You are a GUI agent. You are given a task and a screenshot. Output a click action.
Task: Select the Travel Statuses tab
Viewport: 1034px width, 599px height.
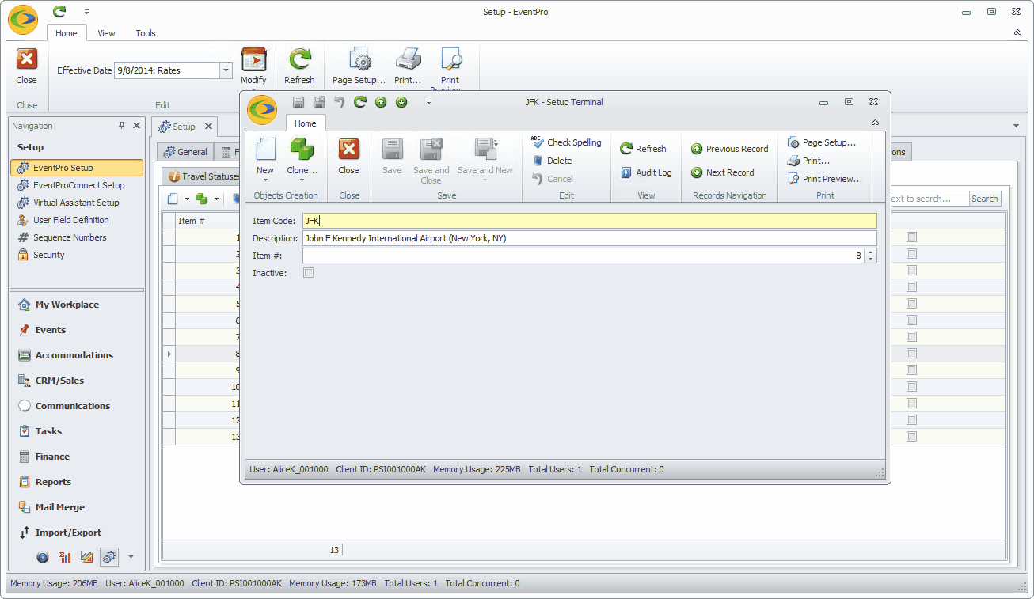point(203,176)
